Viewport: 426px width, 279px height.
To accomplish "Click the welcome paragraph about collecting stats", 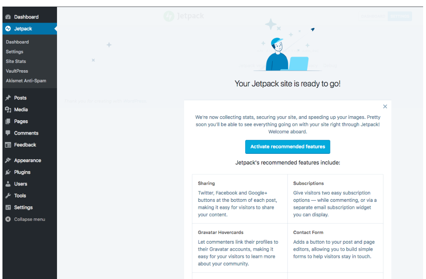I will point(287,124).
